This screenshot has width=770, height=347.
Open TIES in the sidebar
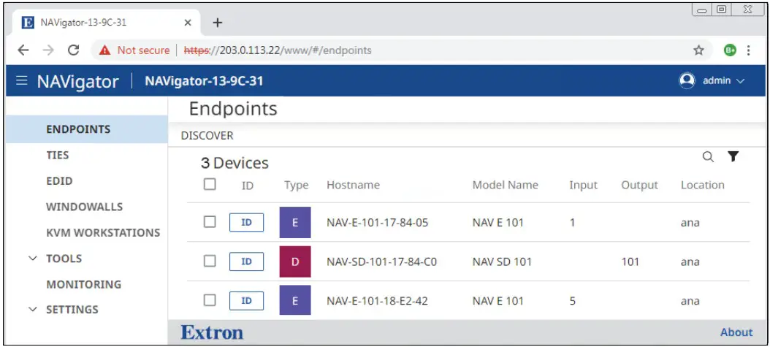58,155
